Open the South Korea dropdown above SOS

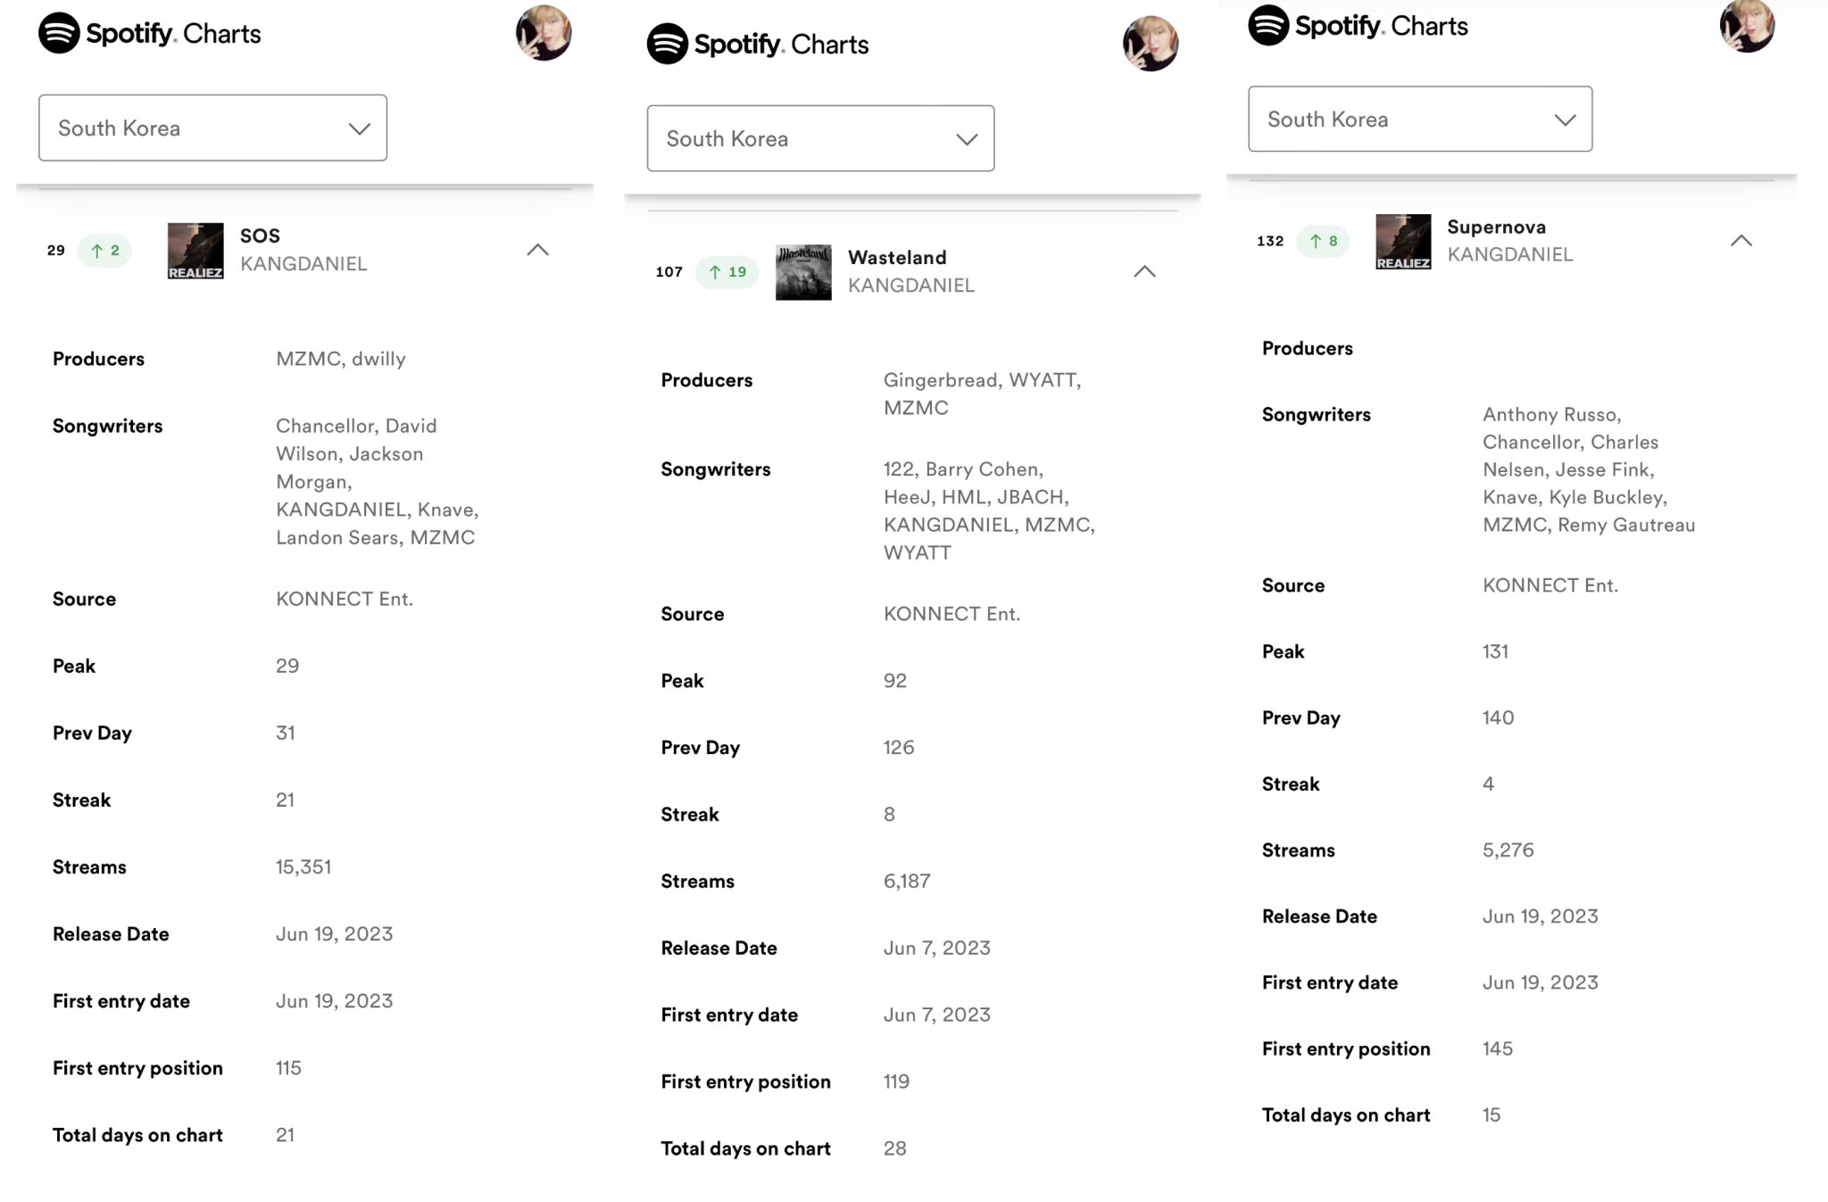212,128
